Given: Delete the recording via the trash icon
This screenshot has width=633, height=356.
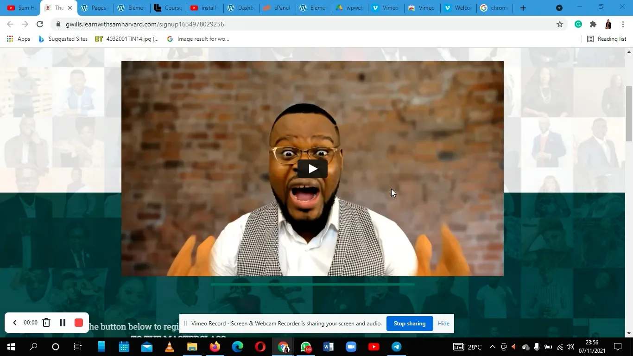Looking at the screenshot, I should coord(46,323).
